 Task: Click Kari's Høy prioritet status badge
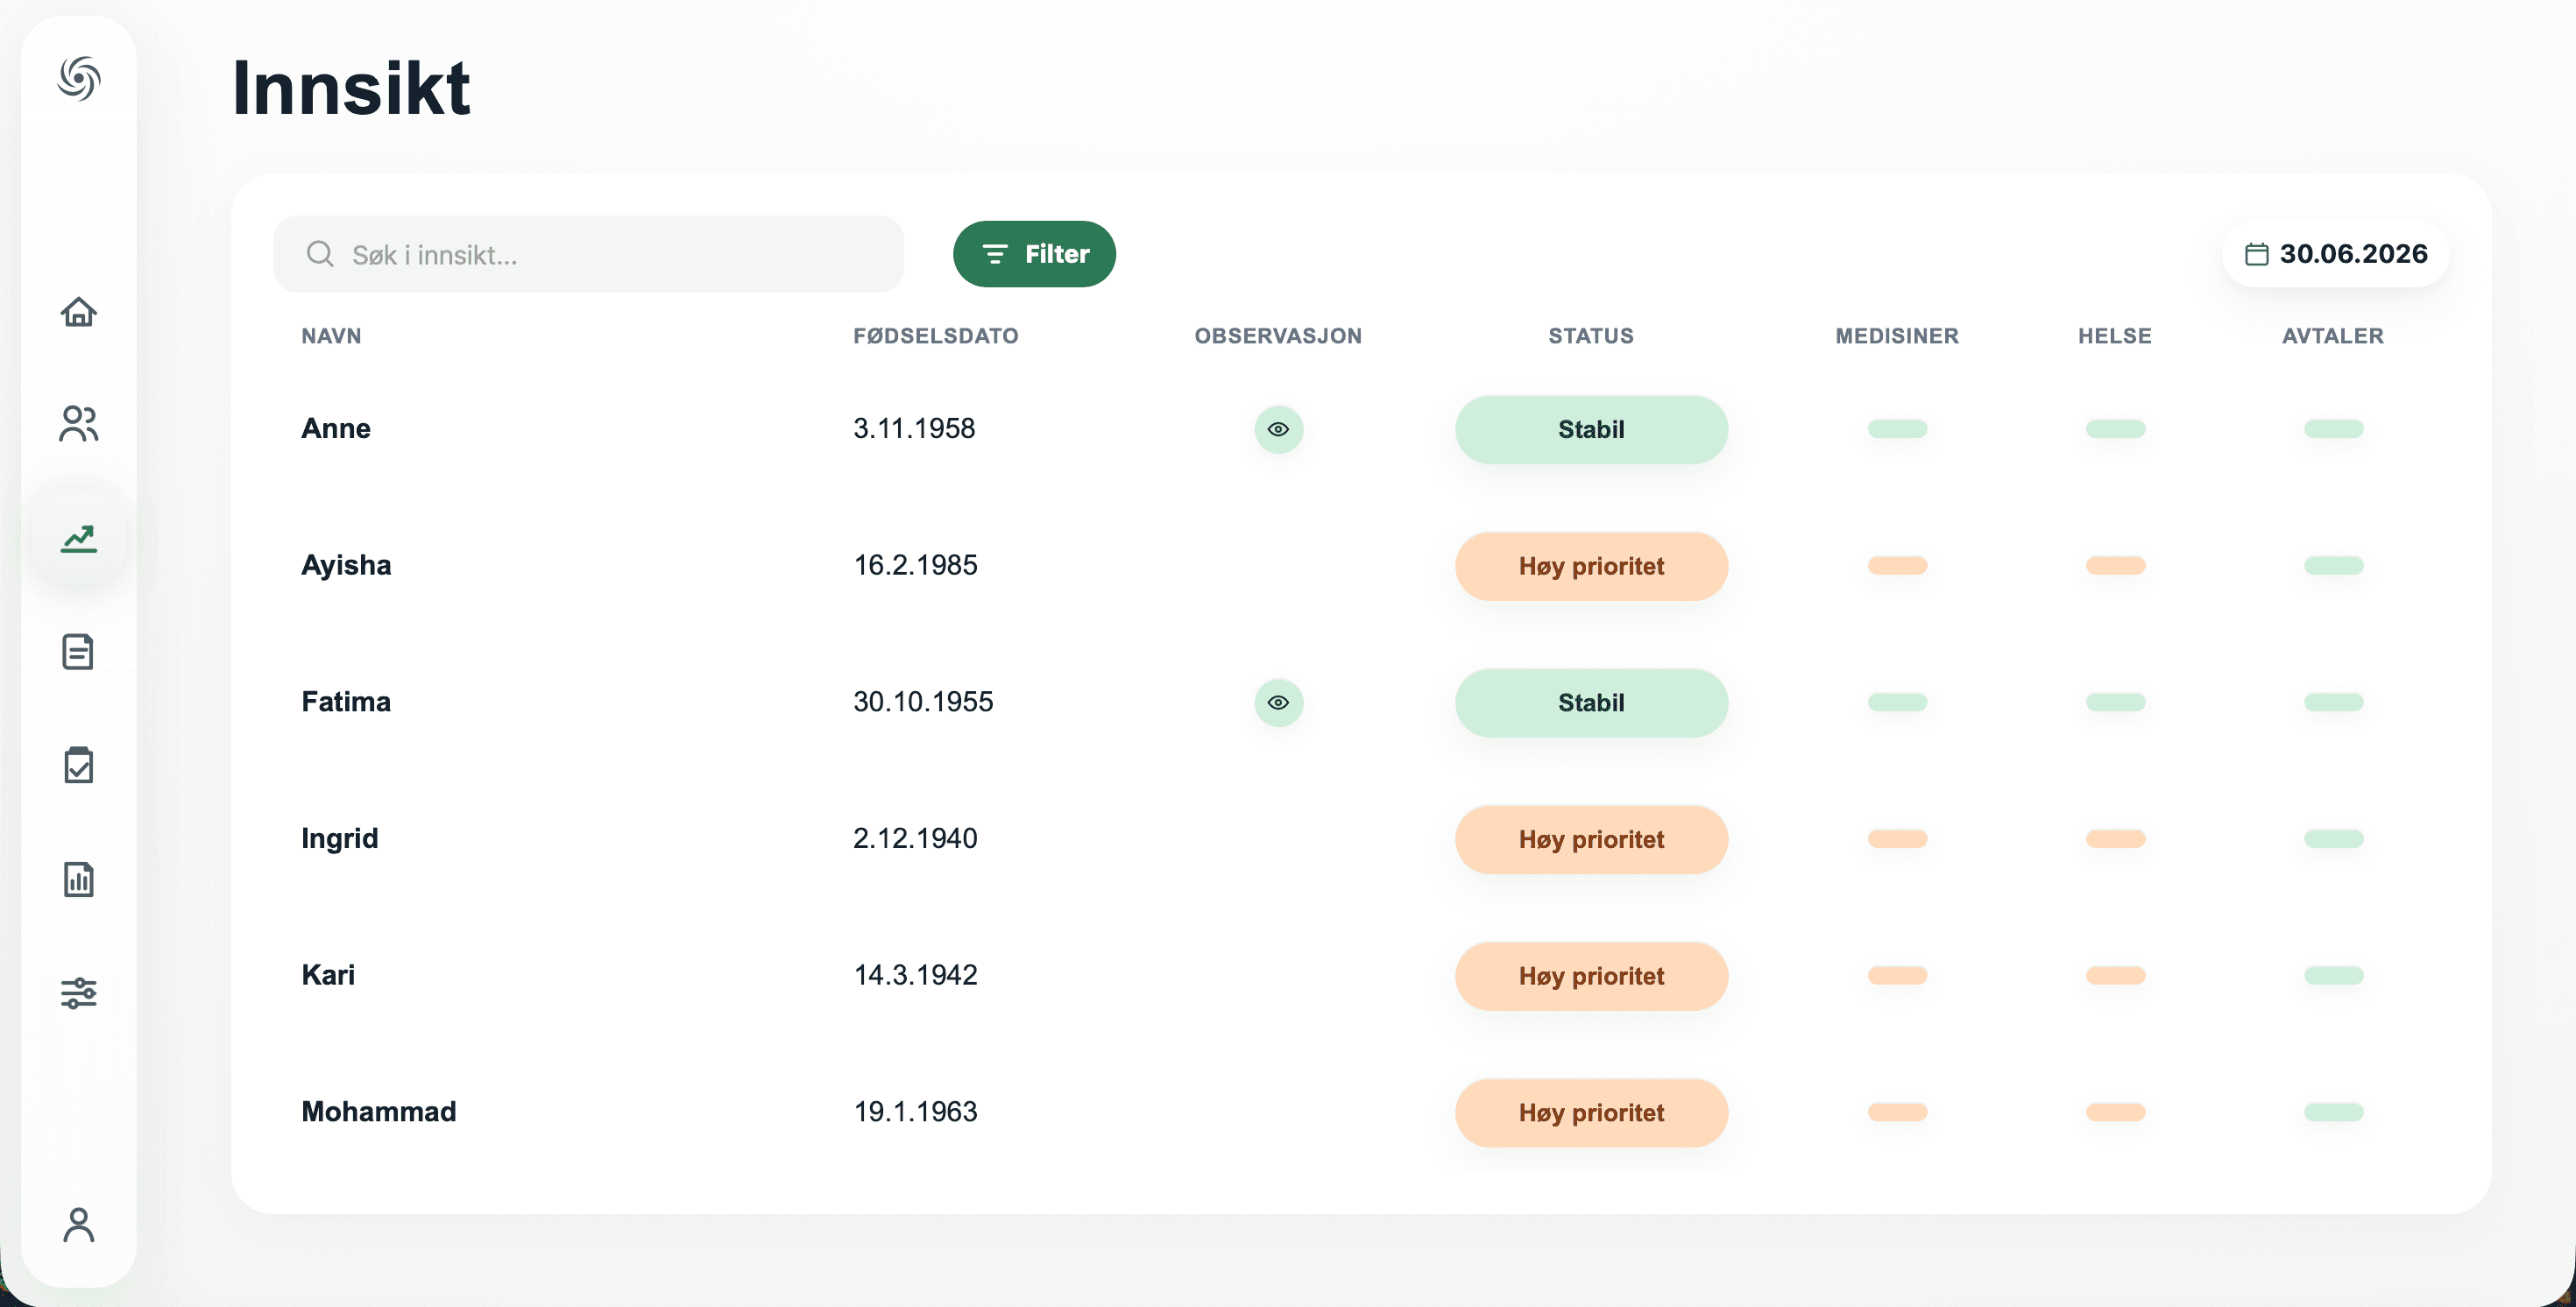pyautogui.click(x=1591, y=976)
